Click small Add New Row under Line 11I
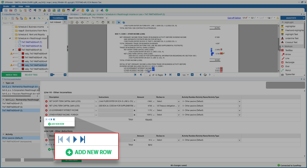 click(56, 124)
